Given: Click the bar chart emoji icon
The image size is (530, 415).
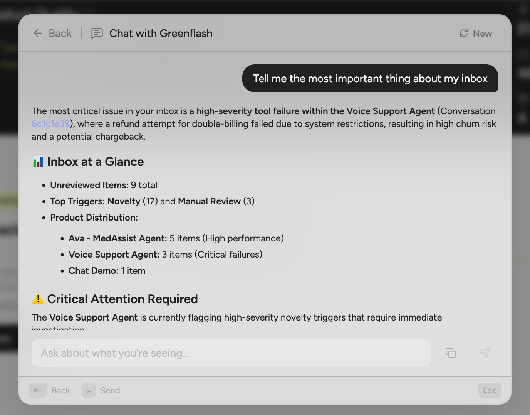Looking at the screenshot, I should point(38,162).
